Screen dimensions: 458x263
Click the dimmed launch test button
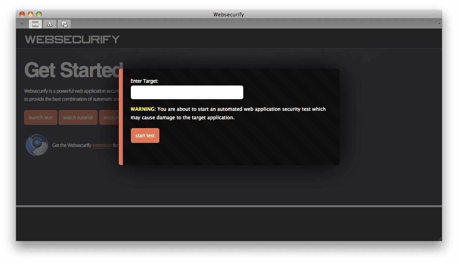coord(41,118)
